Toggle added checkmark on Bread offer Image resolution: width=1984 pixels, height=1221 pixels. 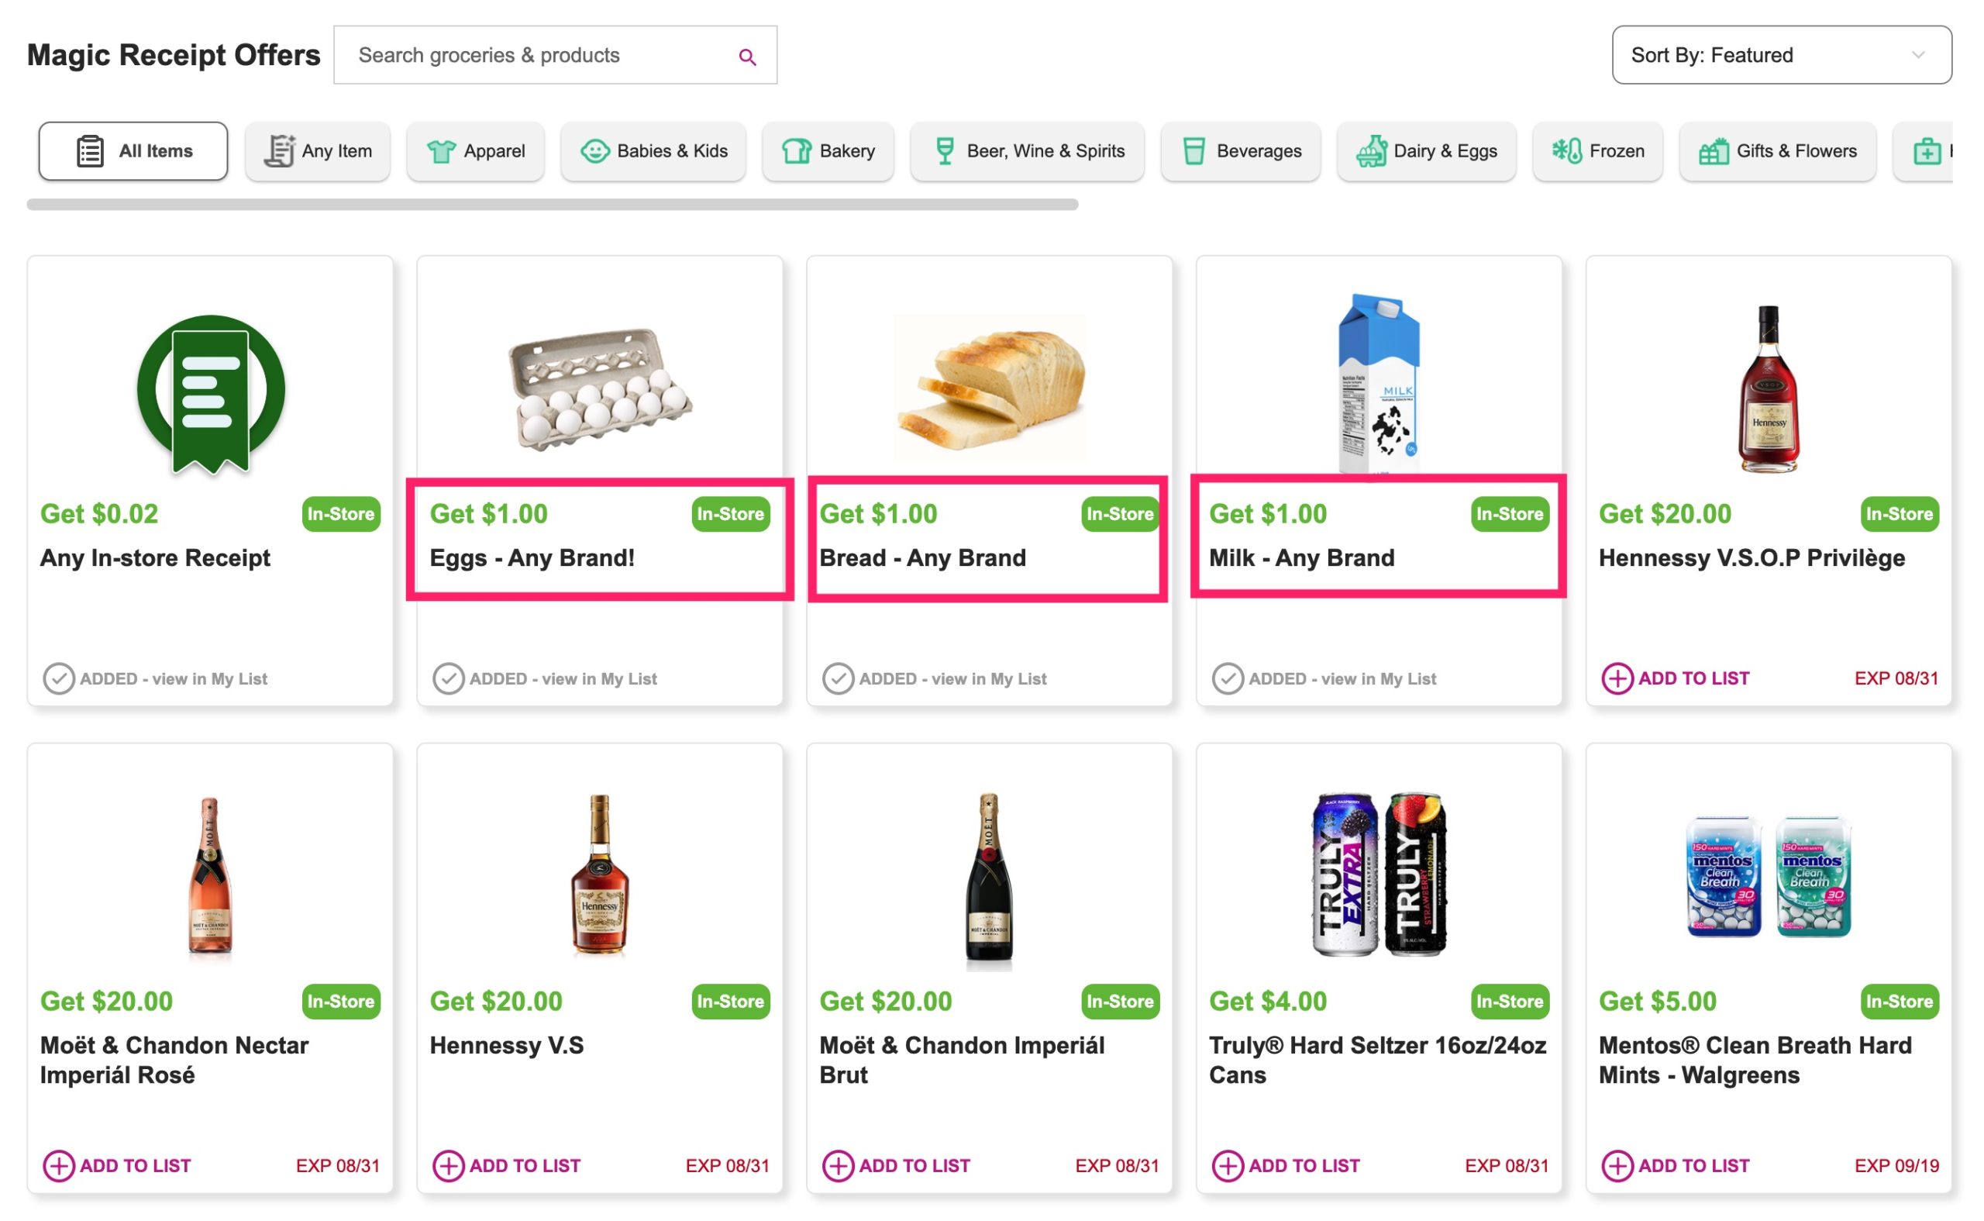pos(837,678)
